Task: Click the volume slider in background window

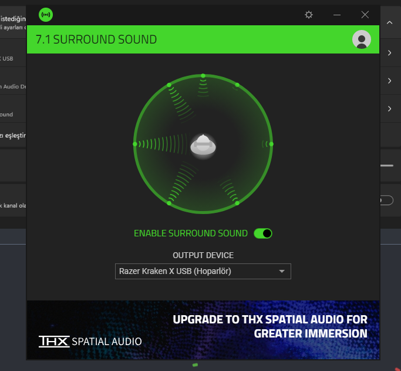Action: tap(387, 166)
